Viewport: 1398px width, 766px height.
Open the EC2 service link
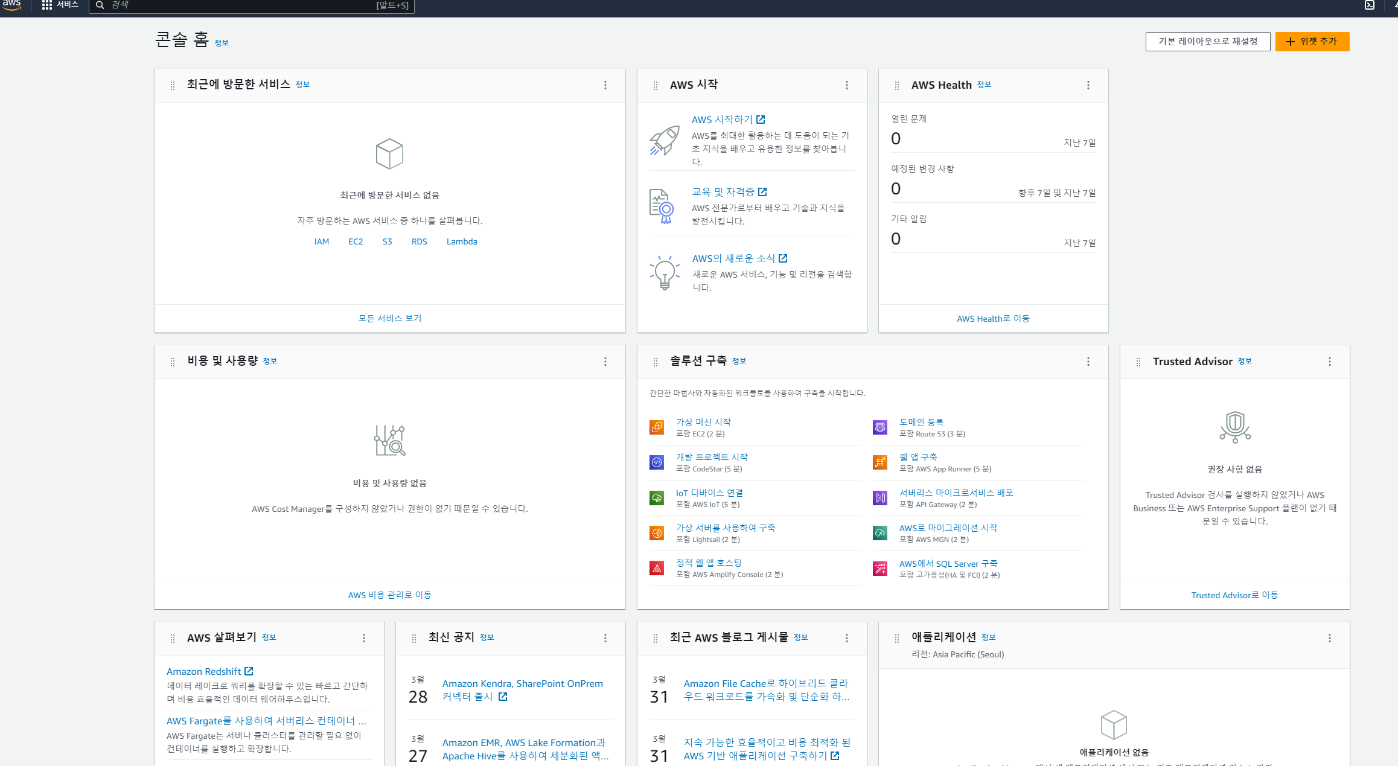point(356,241)
